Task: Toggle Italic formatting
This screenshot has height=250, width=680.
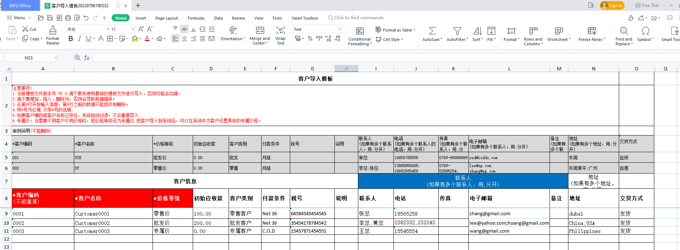Action: [x=79, y=38]
